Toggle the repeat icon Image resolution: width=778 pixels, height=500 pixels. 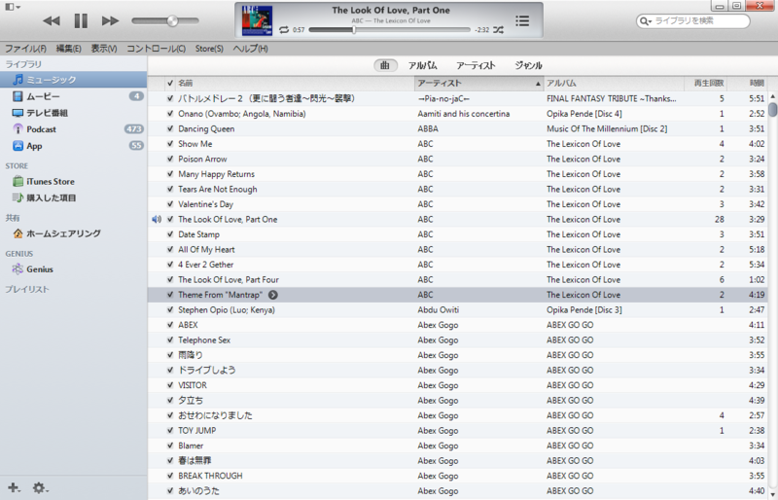(x=284, y=30)
